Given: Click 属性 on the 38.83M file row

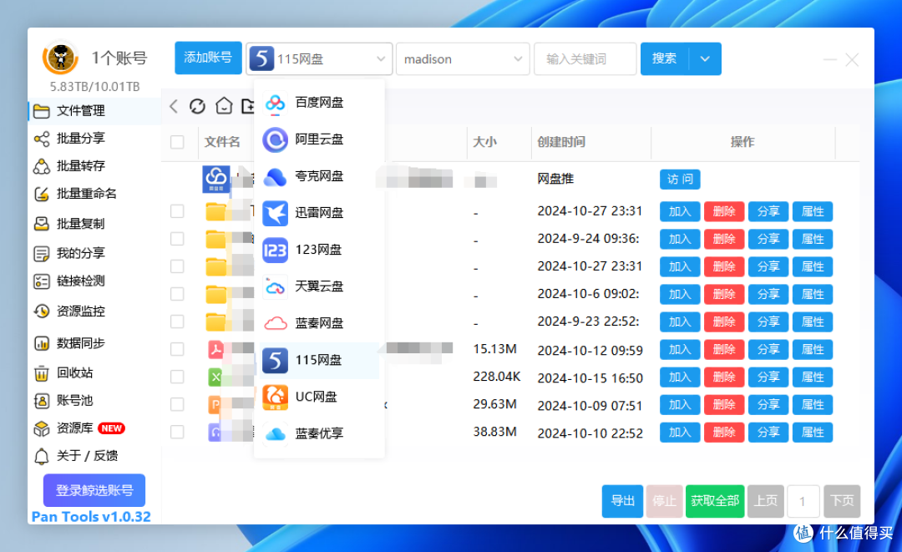Looking at the screenshot, I should pyautogui.click(x=813, y=432).
